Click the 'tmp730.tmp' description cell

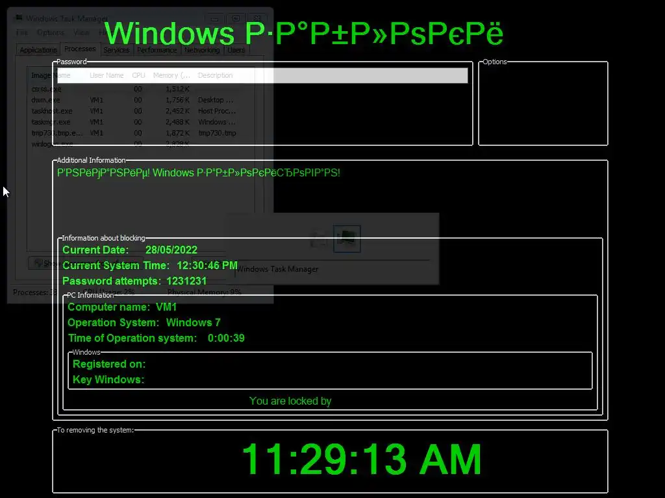click(x=217, y=133)
